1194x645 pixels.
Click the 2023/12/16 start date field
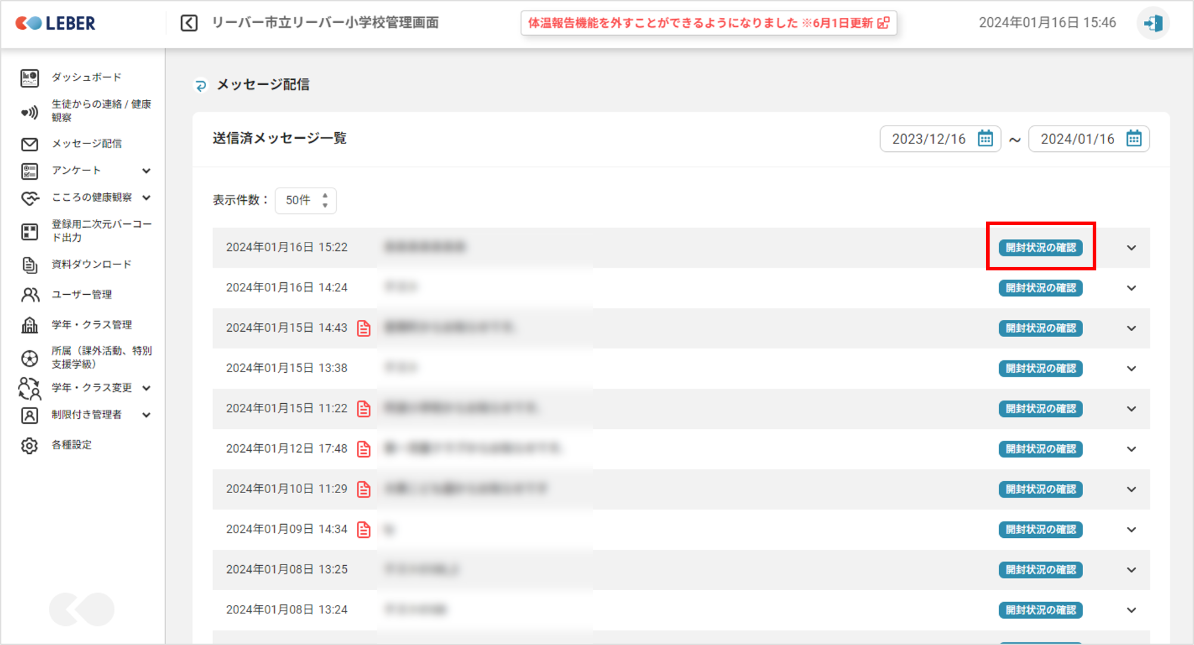pyautogui.click(x=928, y=139)
